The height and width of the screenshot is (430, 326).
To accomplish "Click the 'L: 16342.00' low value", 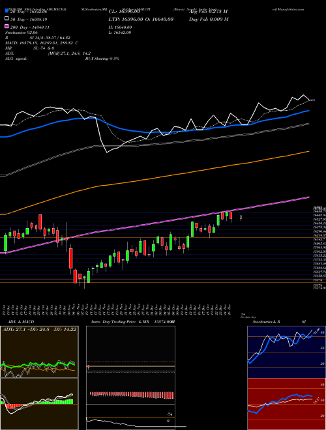I will [x=120, y=33].
